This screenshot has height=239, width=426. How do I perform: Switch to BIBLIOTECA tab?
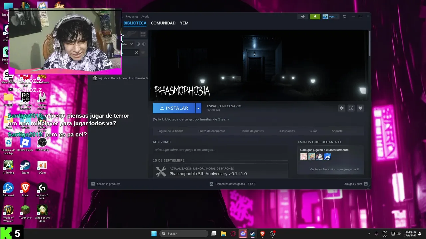[135, 23]
